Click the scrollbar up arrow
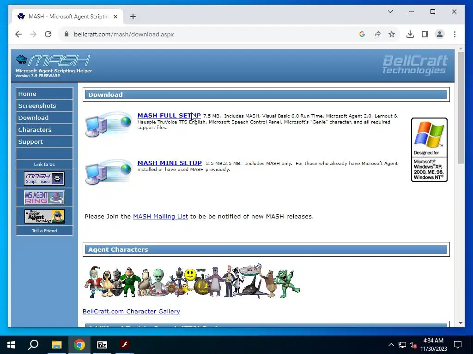The image size is (473, 354). point(461,48)
